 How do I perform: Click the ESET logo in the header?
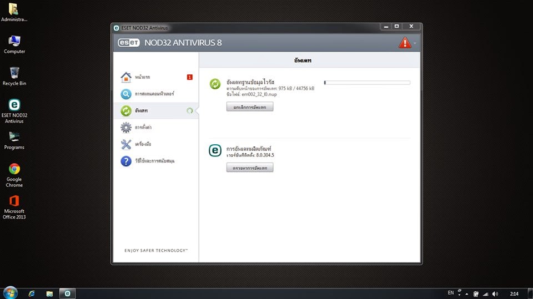click(129, 43)
